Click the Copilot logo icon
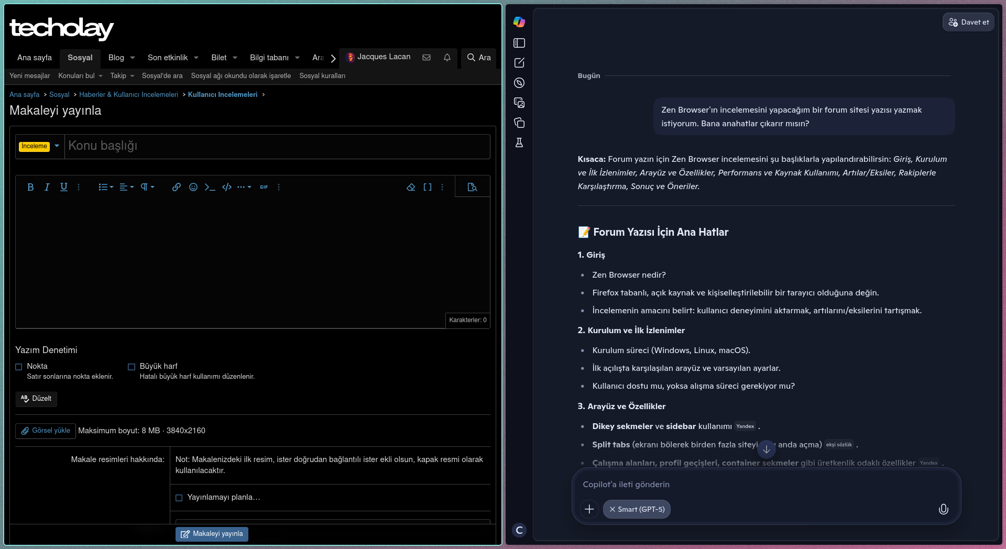This screenshot has width=1006, height=549. 519,22
